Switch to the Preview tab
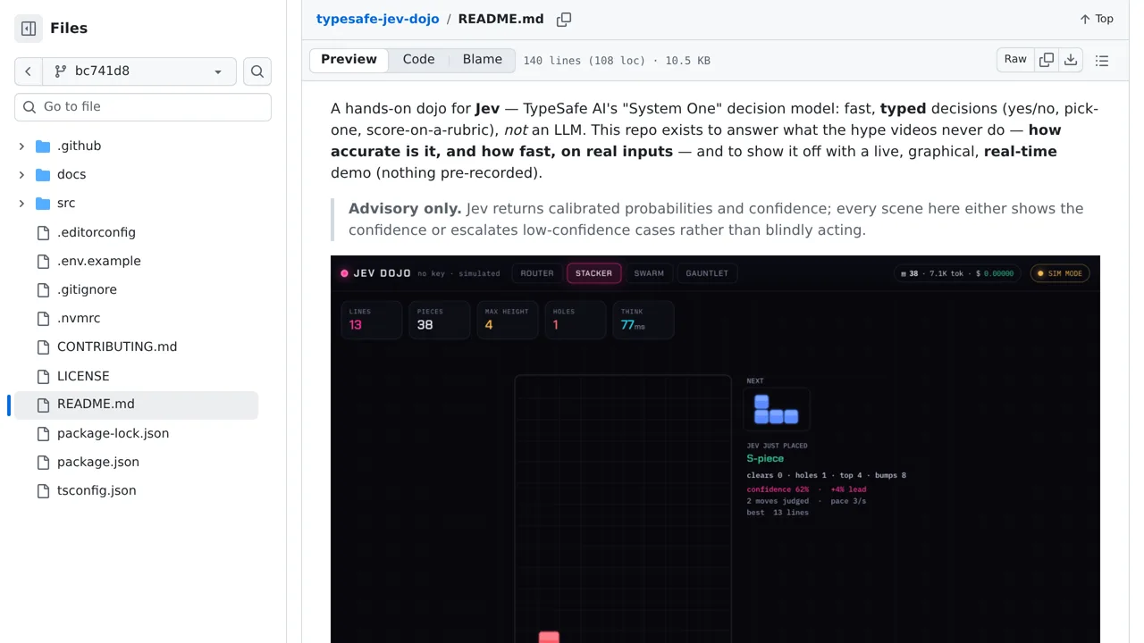The image size is (1144, 643). (x=349, y=60)
